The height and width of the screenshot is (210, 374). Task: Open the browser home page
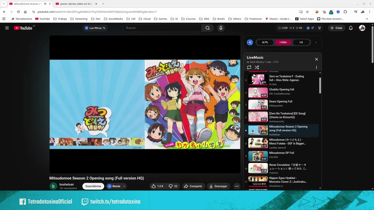point(25,12)
